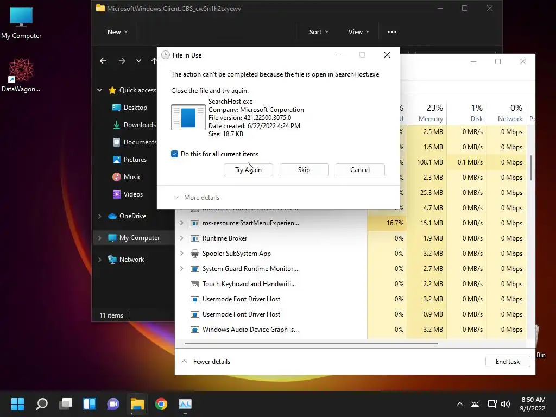This screenshot has height=417, width=556.
Task: Open Task View on the taskbar
Action: tap(66, 404)
